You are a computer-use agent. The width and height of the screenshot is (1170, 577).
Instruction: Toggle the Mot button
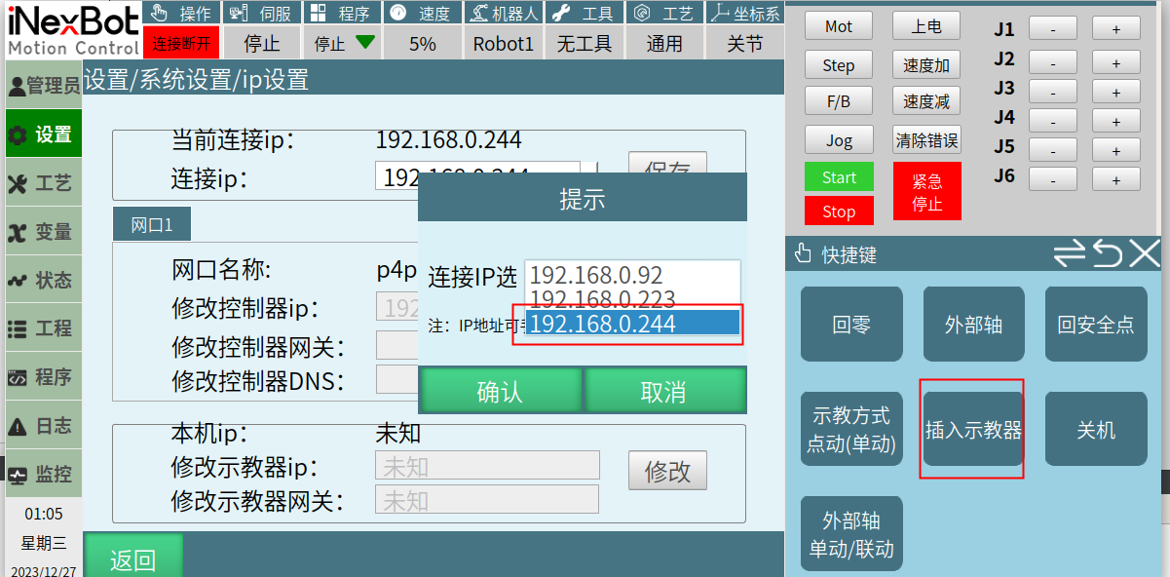tap(838, 26)
